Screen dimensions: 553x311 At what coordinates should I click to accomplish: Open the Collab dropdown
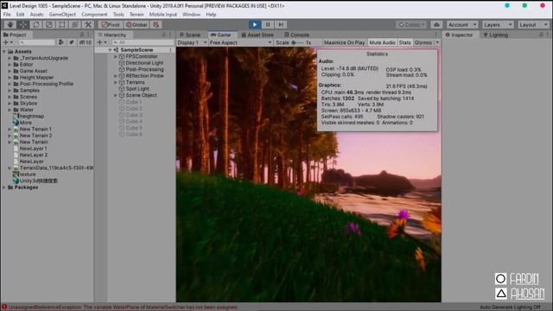coord(411,25)
